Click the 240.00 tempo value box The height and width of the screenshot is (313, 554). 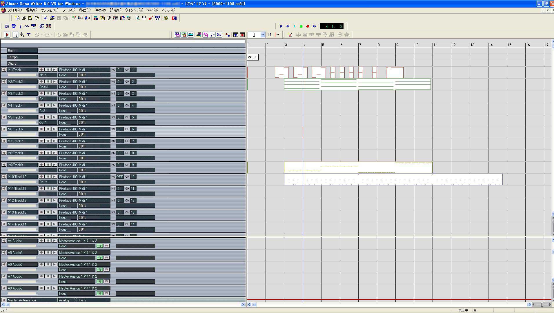[x=253, y=57]
